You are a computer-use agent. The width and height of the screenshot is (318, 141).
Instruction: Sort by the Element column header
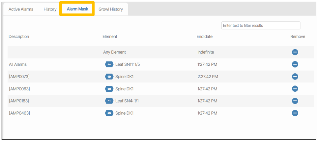(x=110, y=36)
